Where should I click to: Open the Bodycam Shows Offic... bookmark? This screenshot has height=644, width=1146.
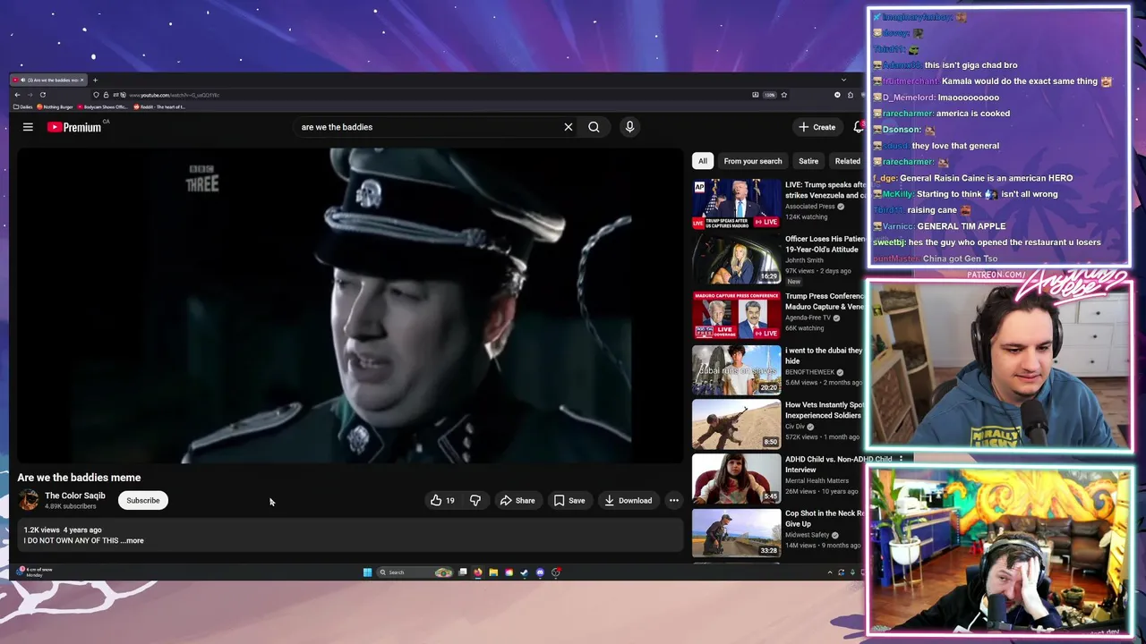click(102, 106)
